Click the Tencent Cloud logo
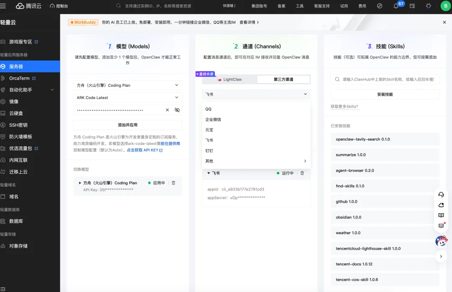Image resolution: width=452 pixels, height=292 pixels. pyautogui.click(x=28, y=6)
